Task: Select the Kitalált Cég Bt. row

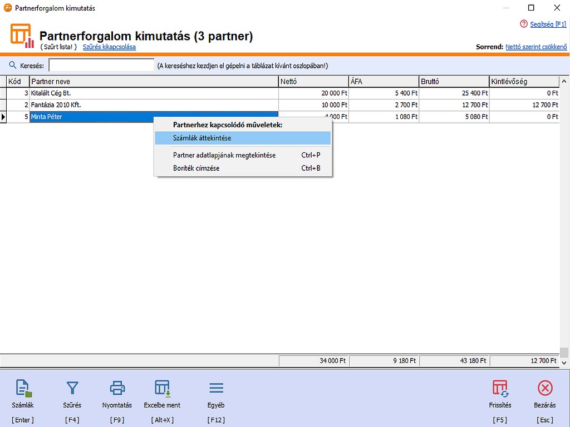Action: pyautogui.click(x=154, y=93)
